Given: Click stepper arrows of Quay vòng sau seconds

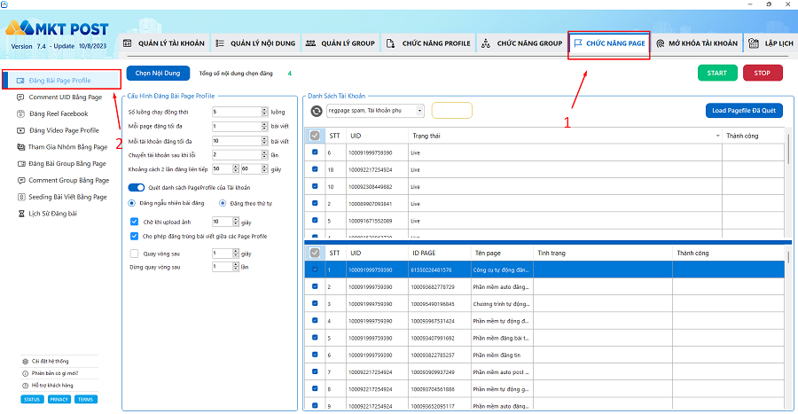Looking at the screenshot, I should tap(236, 253).
